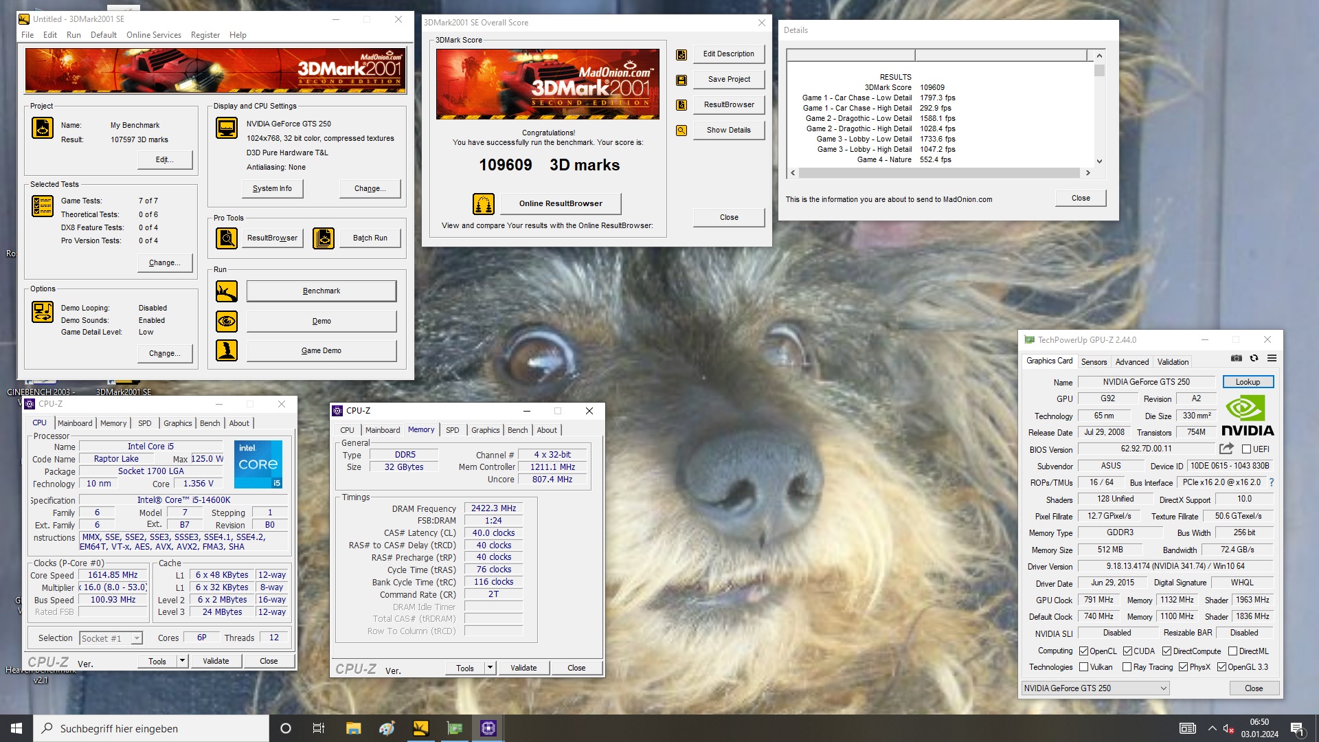
Task: Switch to 3DMark2001 taskbar icon
Action: pos(420,728)
